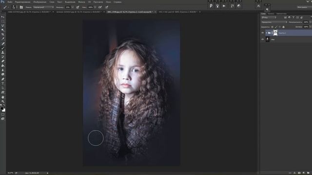
Task: Click the brush opacity value field
Action: click(x=68, y=7)
